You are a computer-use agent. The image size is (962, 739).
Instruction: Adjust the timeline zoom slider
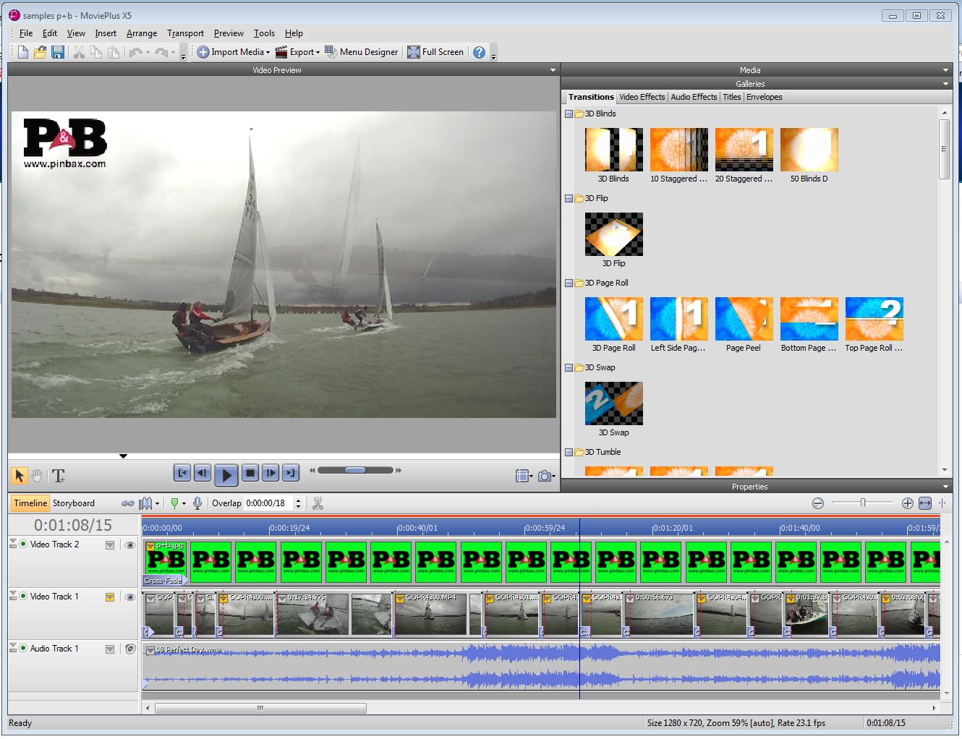(x=862, y=503)
